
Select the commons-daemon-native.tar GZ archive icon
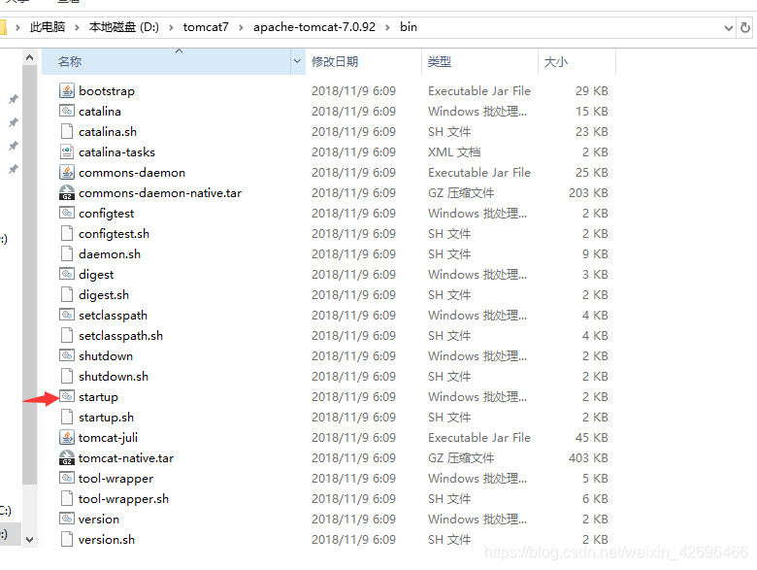tap(67, 192)
